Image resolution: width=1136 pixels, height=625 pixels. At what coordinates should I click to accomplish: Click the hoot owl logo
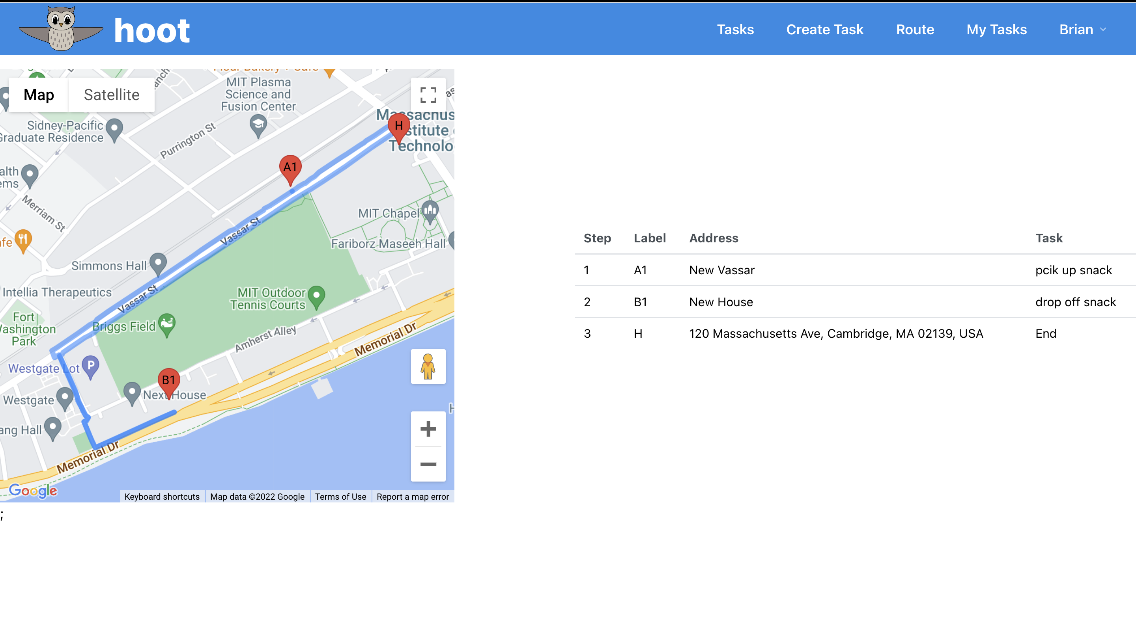pos(61,29)
